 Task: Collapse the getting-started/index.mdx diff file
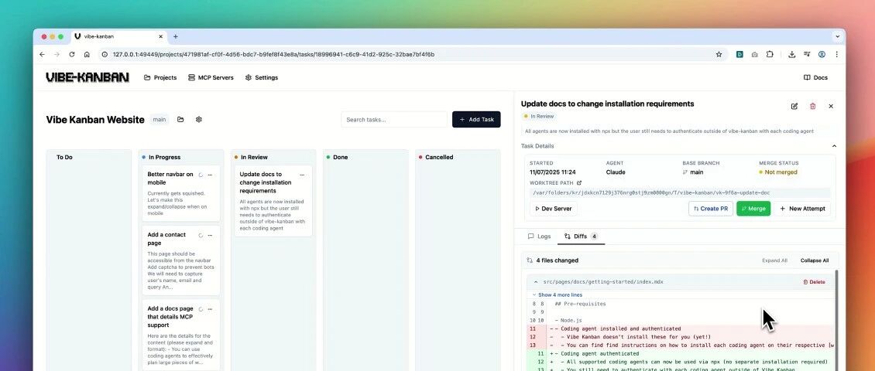tap(537, 282)
